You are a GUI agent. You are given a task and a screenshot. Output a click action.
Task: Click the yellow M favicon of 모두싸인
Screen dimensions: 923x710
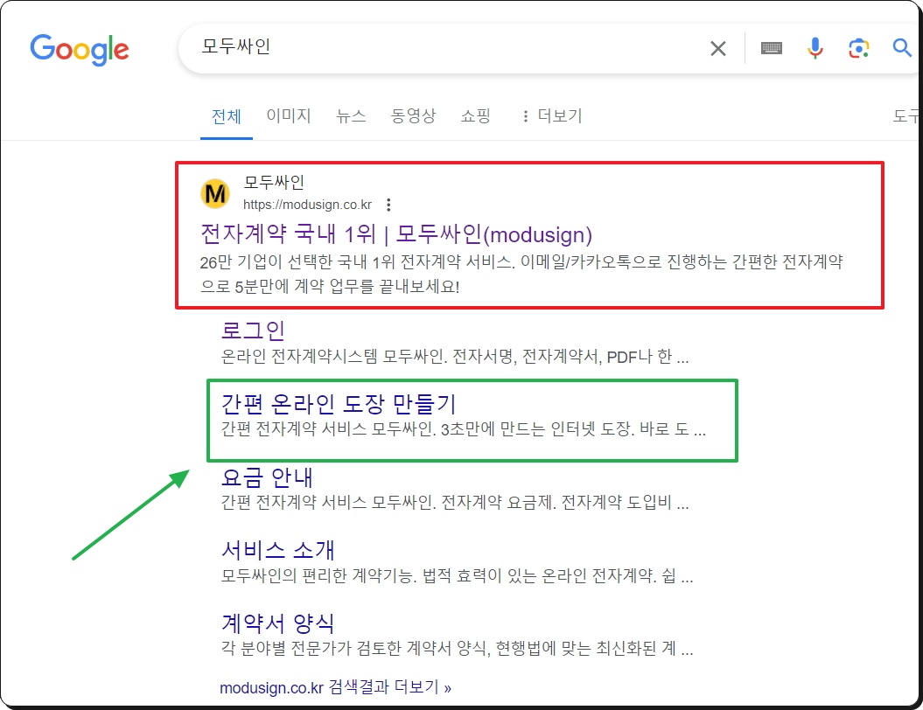pyautogui.click(x=215, y=193)
